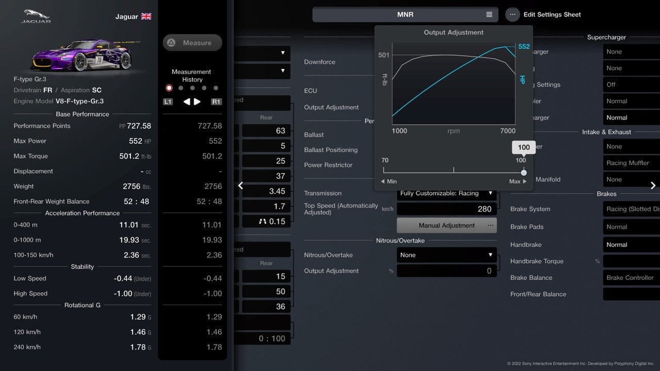Viewport: 660px width, 371px height.
Task: Open Brake System Racing (Slotted) option
Action: (x=632, y=209)
